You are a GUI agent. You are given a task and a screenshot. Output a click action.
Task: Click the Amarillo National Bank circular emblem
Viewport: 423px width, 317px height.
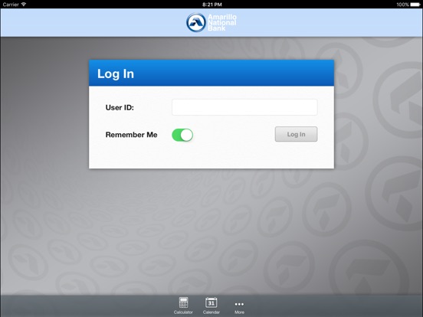click(x=196, y=22)
